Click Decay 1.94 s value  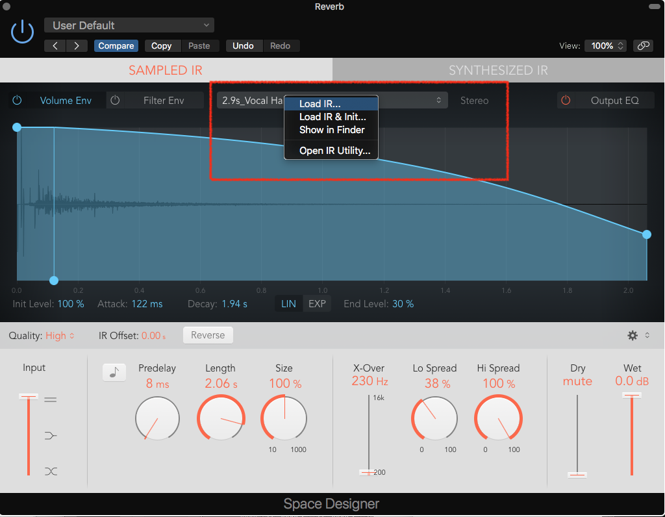coord(234,304)
